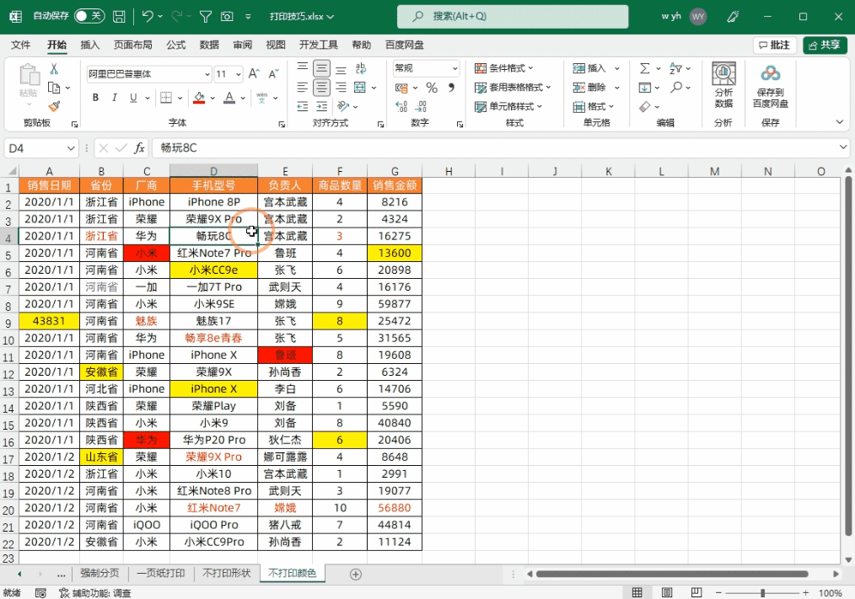Open the borders dropdown arrow
This screenshot has height=599, width=855.
point(180,98)
